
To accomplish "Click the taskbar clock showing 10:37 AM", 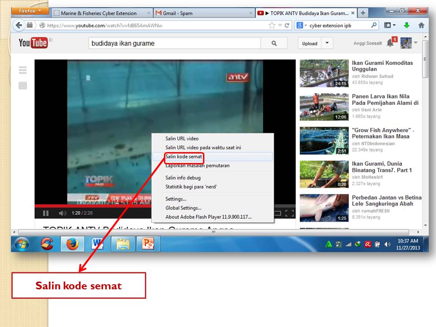I will (x=408, y=244).
